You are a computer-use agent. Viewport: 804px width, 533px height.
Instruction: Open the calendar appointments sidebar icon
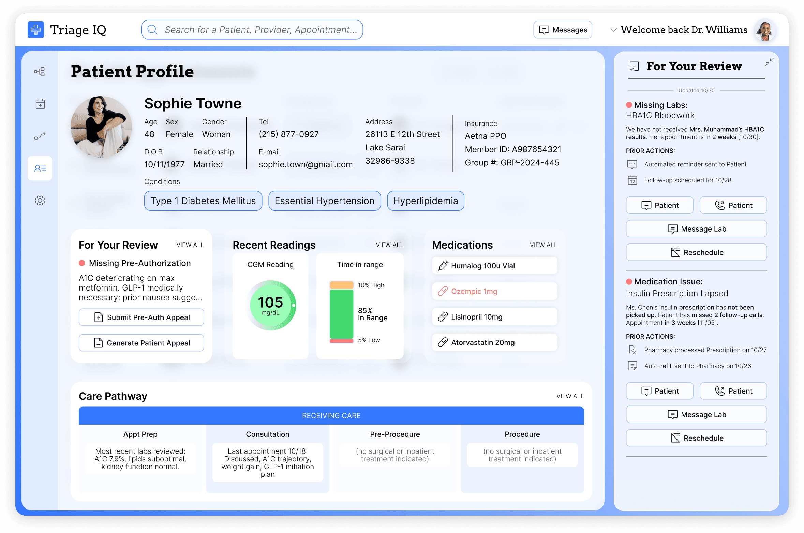point(40,104)
